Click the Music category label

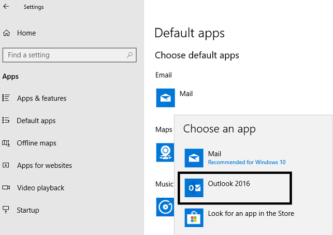[x=164, y=184]
